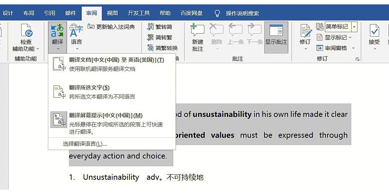Screen dimensions: 389x194
Task: Toggle the 审阅窗格 pane
Action: pos(332,48)
